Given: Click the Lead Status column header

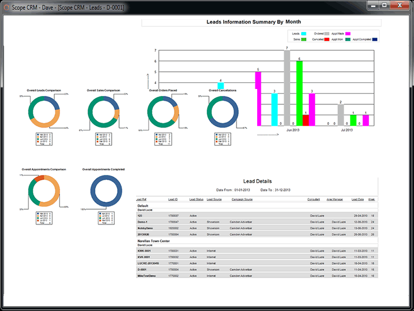Looking at the screenshot, I should click(196, 199).
